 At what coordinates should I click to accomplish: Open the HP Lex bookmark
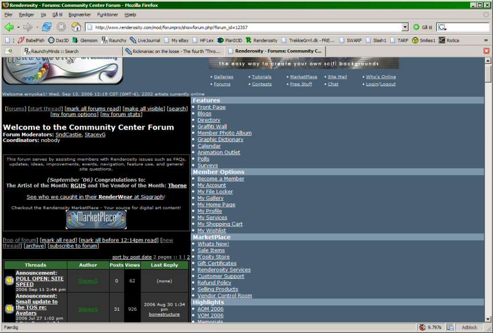point(203,40)
